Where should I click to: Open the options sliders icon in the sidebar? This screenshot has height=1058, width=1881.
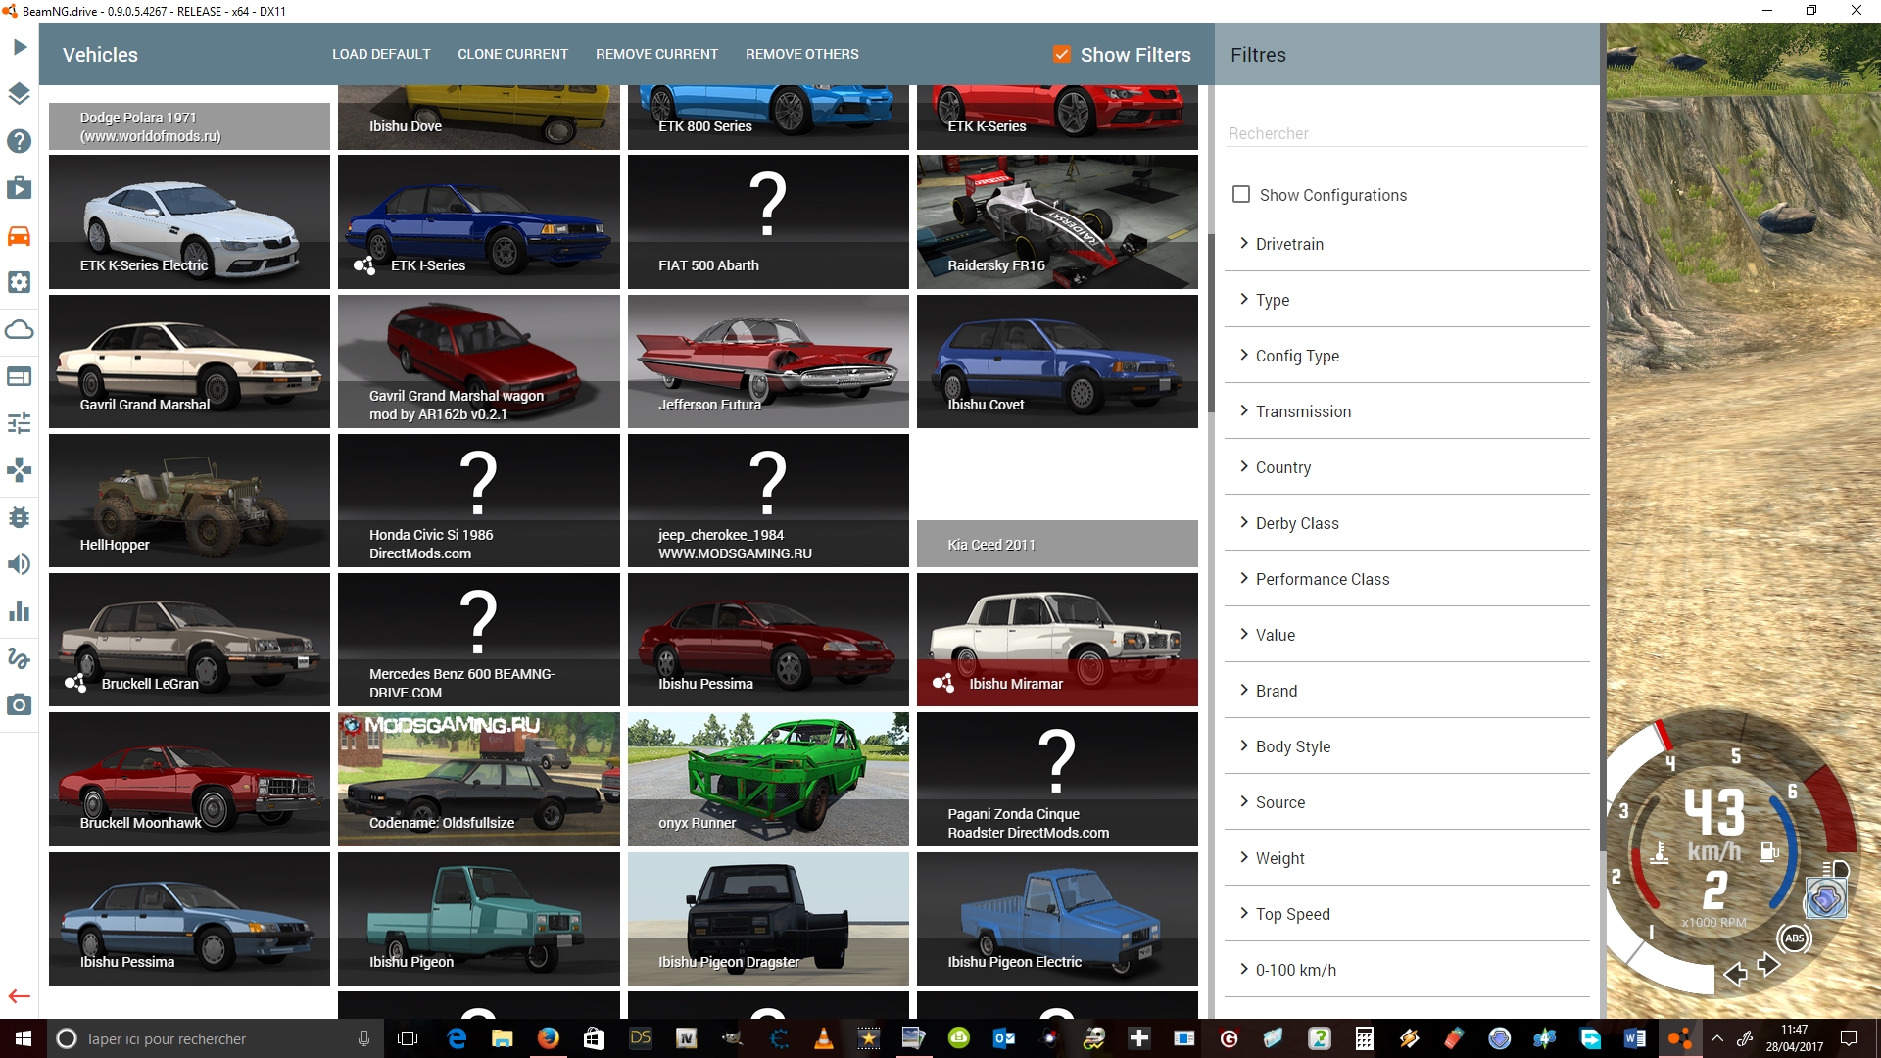20,423
